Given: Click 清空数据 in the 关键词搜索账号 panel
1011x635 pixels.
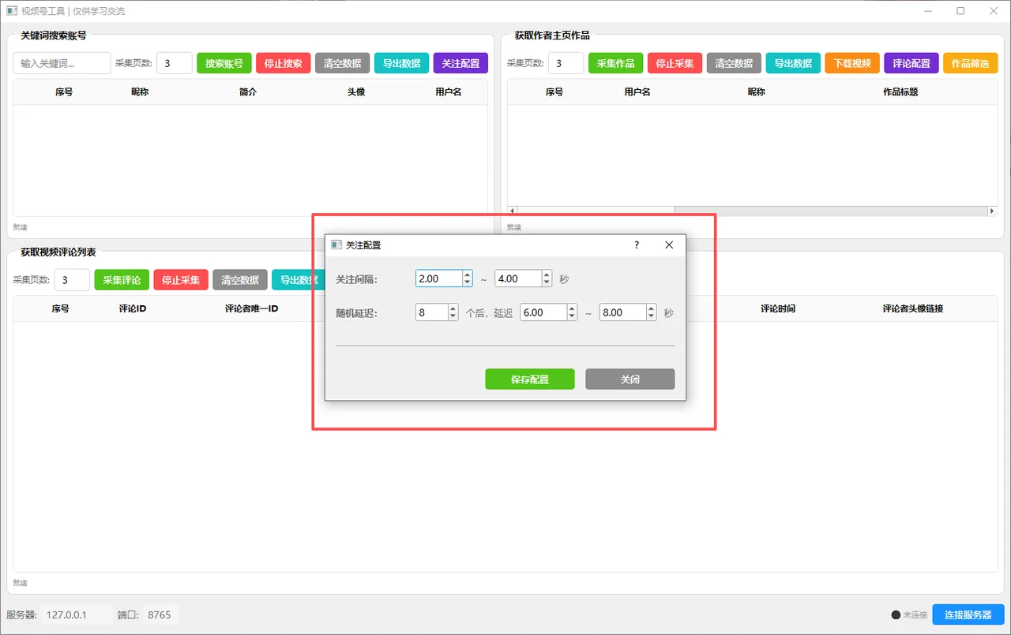Looking at the screenshot, I should click(x=343, y=63).
